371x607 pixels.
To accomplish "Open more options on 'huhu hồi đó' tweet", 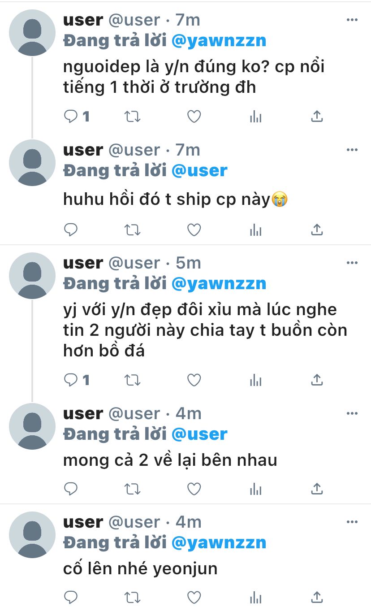I will pos(353,150).
